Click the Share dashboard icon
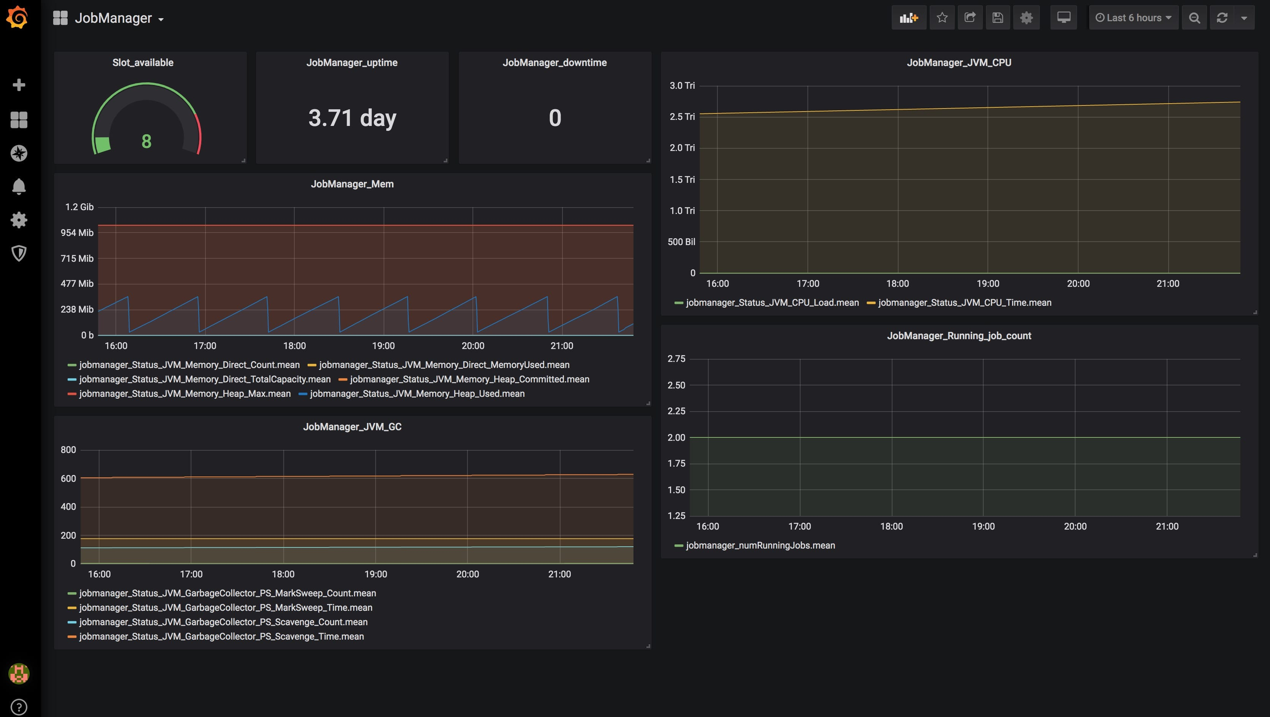 970,18
